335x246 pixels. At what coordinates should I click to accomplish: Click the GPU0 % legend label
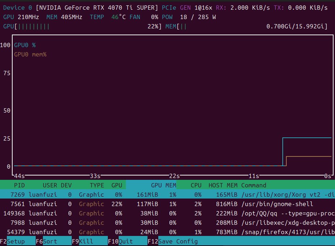pos(25,45)
